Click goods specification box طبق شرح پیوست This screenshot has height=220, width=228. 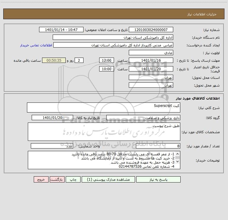coord(104,132)
